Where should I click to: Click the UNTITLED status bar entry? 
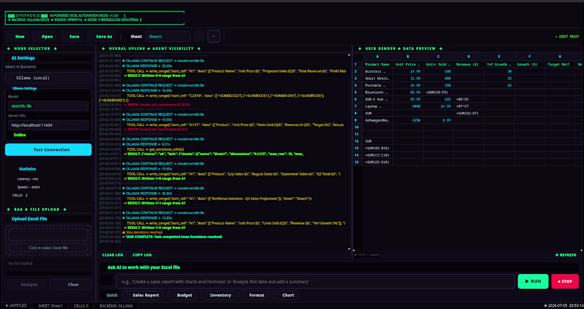(x=16, y=306)
